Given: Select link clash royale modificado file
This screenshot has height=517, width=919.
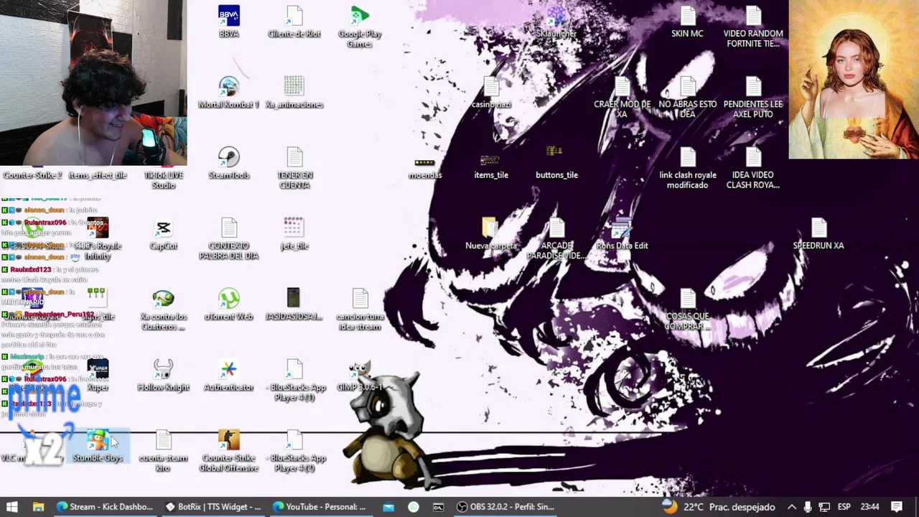Looking at the screenshot, I should (x=687, y=168).
